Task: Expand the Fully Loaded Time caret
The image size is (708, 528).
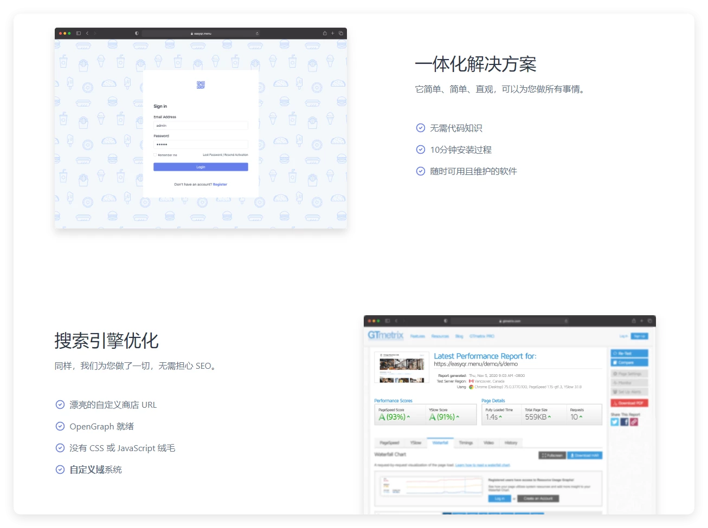Action: (500, 417)
